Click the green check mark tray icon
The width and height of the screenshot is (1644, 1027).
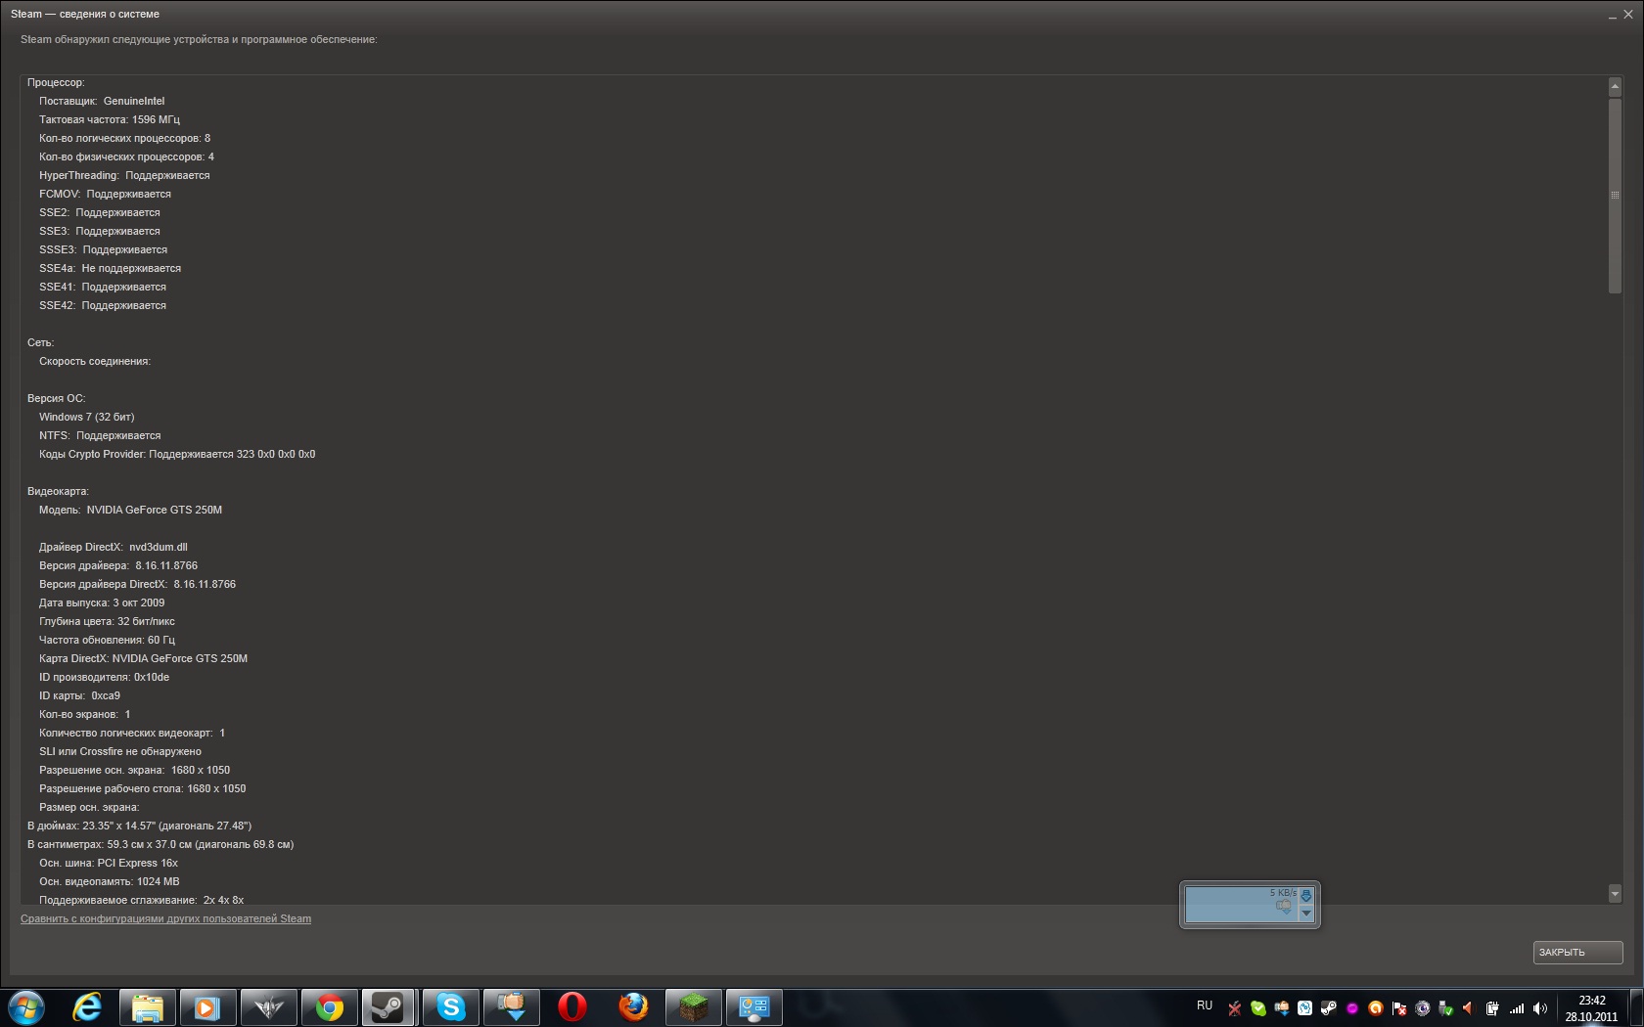tap(1258, 1008)
